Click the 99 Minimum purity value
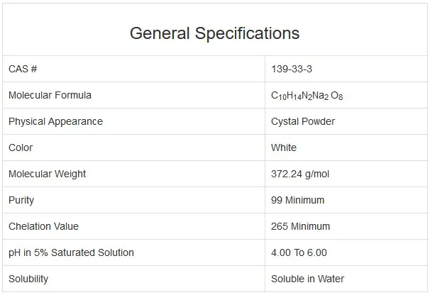This screenshot has height=295, width=430. tap(297, 200)
